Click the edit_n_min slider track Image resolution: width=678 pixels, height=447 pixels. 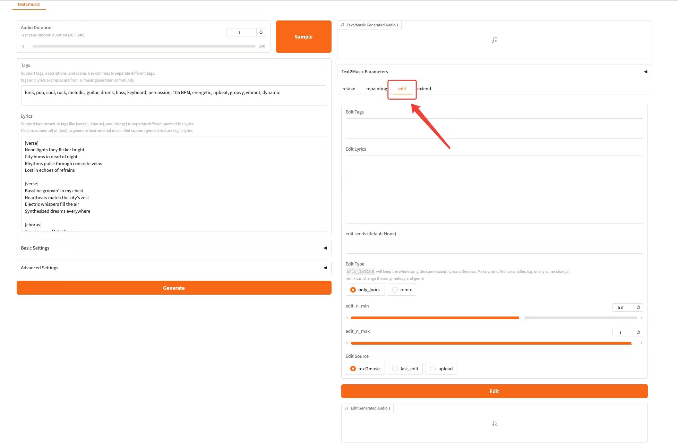click(x=494, y=318)
